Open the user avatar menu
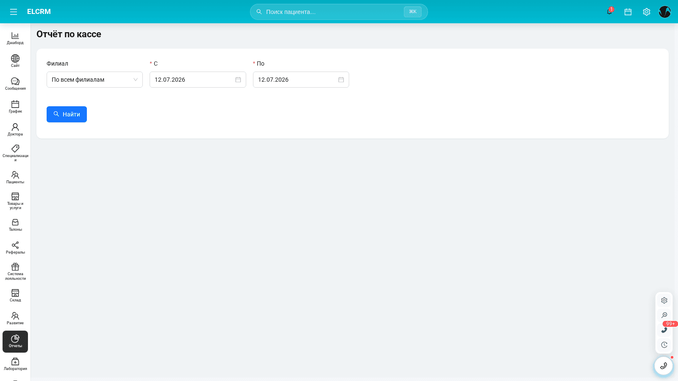The width and height of the screenshot is (678, 381). coord(665,12)
